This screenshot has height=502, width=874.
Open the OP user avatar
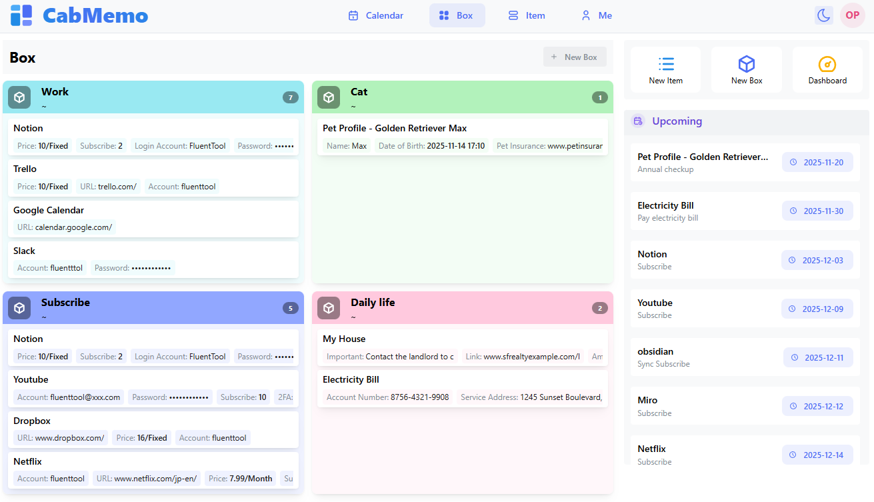click(x=852, y=15)
